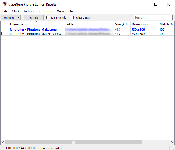Click the horizontal scrollbar left arrow
The height and width of the screenshot is (150, 175).
(x=2, y=143)
